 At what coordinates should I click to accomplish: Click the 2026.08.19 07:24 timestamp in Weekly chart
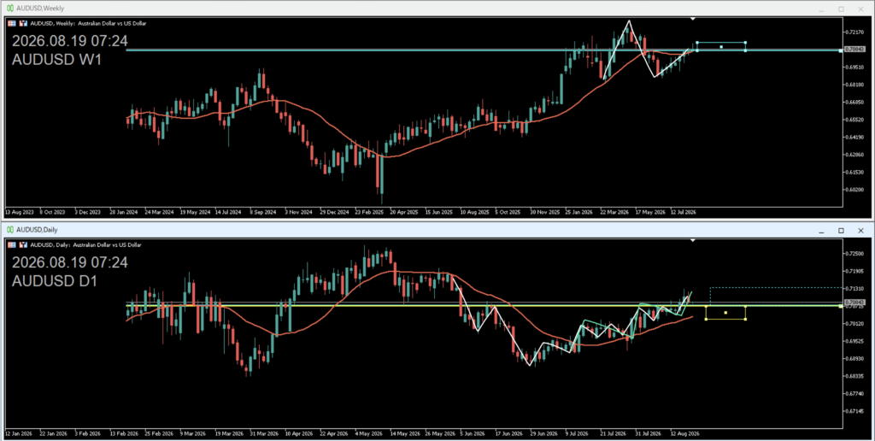pyautogui.click(x=70, y=41)
